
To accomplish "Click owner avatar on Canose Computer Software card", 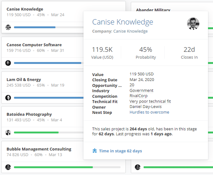I will 8,63.
